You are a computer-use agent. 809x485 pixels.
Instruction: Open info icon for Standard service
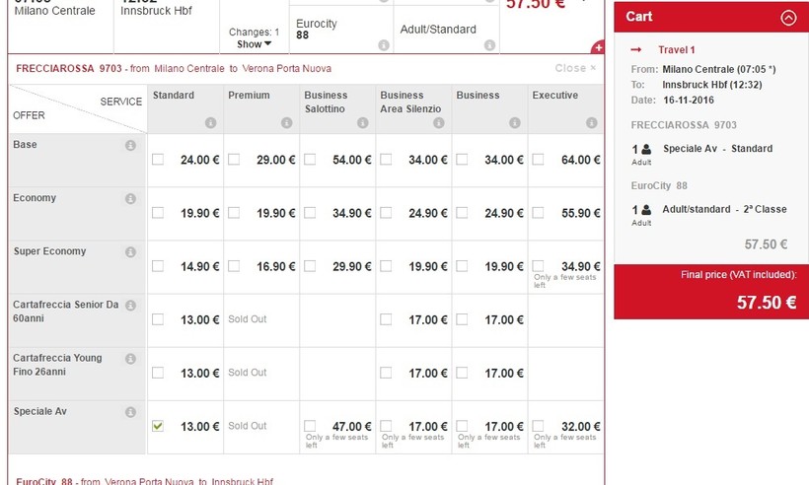point(210,122)
